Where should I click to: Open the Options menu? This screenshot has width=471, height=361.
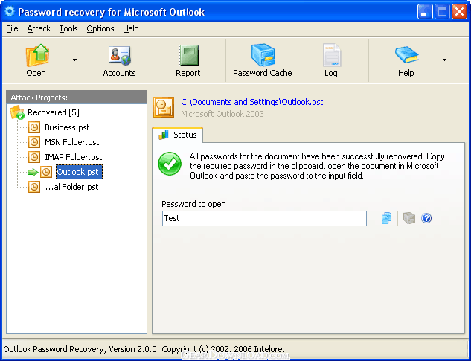tap(100, 28)
